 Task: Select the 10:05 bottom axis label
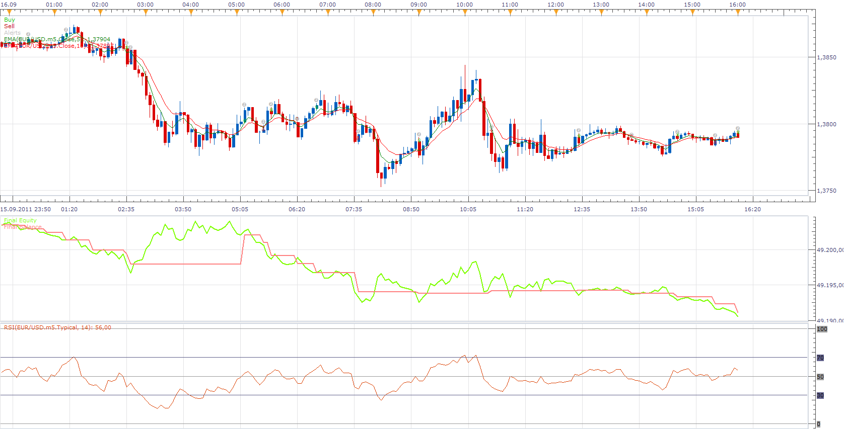(x=468, y=209)
